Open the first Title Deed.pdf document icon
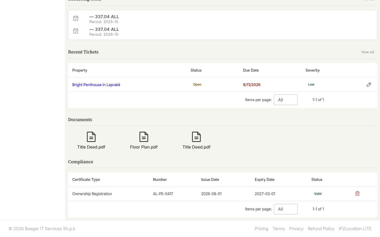This screenshot has height=237, width=380. pyautogui.click(x=91, y=137)
